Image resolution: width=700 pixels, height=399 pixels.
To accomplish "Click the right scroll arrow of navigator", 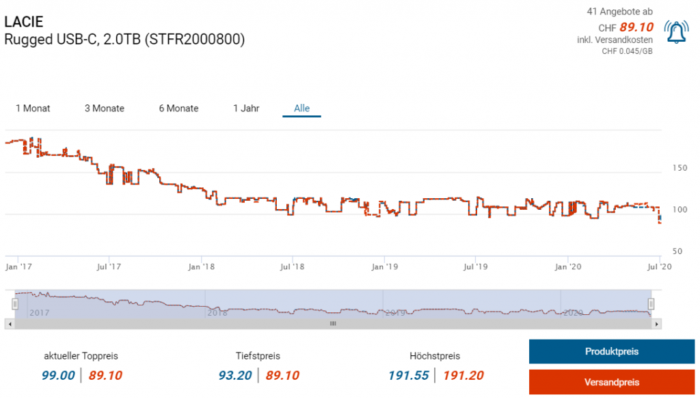I will click(x=657, y=324).
